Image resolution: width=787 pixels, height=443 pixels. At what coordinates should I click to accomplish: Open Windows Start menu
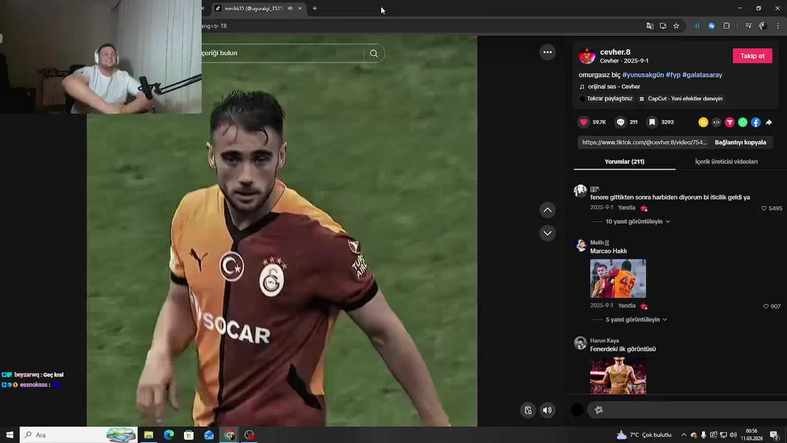9,435
